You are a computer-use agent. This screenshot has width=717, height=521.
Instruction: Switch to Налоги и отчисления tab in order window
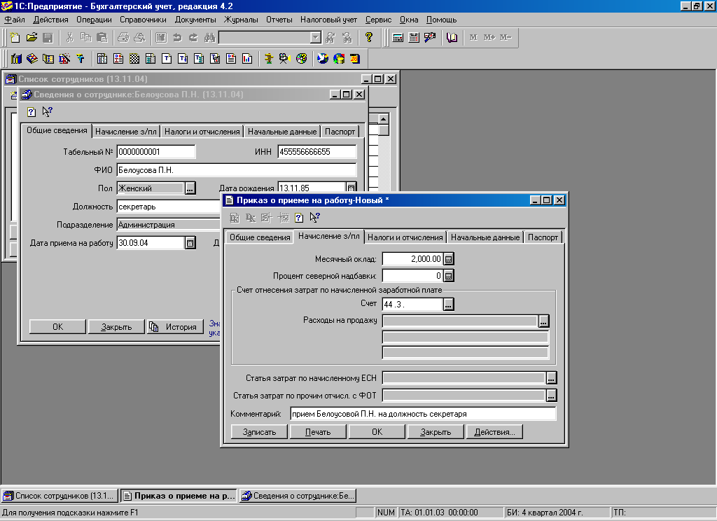tap(405, 237)
